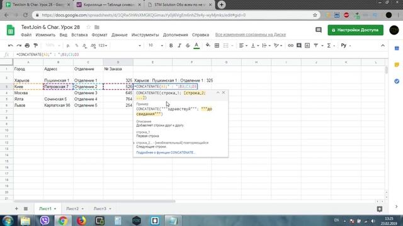Open text color picker
This screenshot has width=403, height=226.
(196, 46)
